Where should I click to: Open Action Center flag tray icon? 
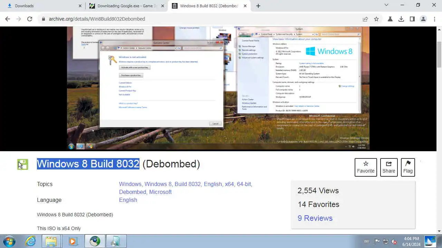[x=377, y=241]
